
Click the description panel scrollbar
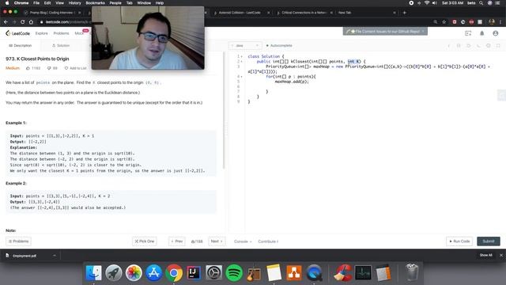click(224, 110)
